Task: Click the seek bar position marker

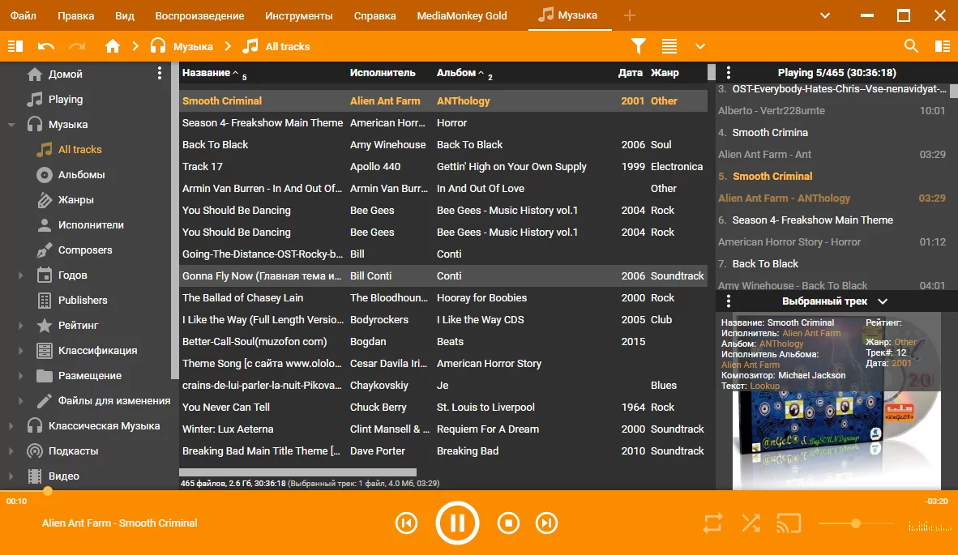Action: click(48, 490)
